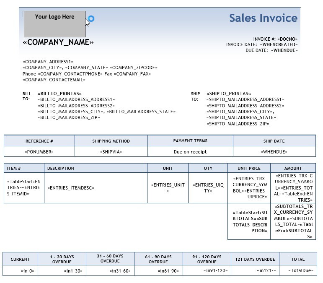The height and width of the screenshot is (283, 323).
Task: Select the ENTRIES_ITEMDESC description cell
Action: 71,188
